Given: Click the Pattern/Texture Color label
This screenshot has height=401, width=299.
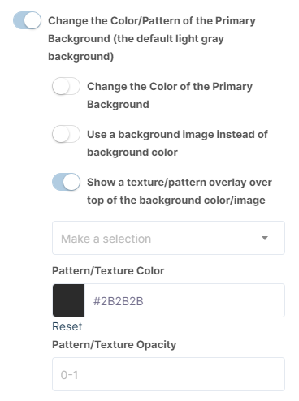Looking at the screenshot, I should 108,270.
